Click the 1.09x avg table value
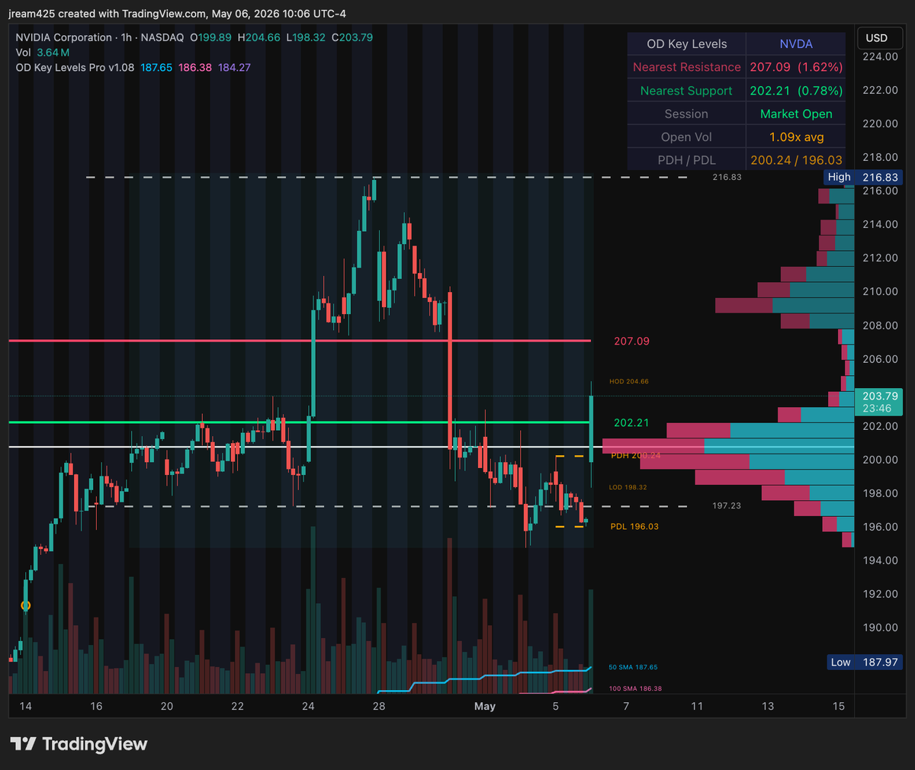915x770 pixels. pos(796,137)
